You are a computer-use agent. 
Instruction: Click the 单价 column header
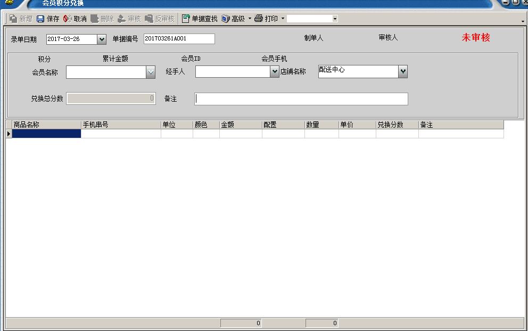[357, 125]
